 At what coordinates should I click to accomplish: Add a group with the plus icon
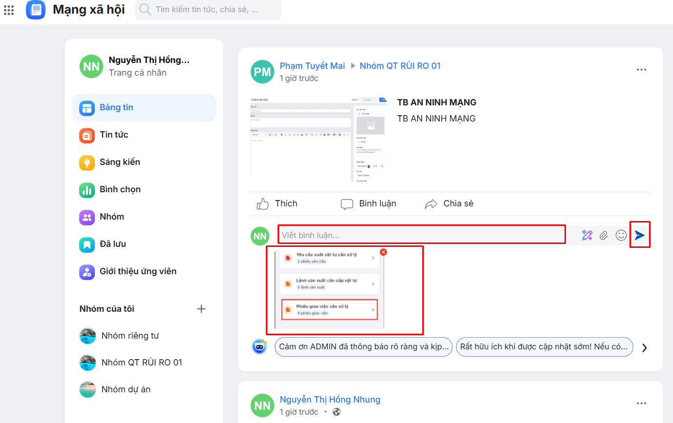tap(201, 309)
